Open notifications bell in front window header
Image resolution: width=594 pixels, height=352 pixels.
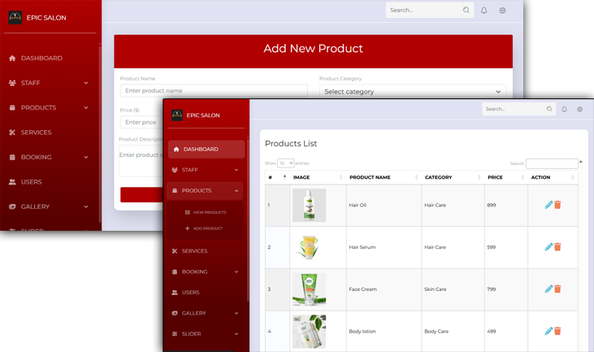(x=565, y=109)
